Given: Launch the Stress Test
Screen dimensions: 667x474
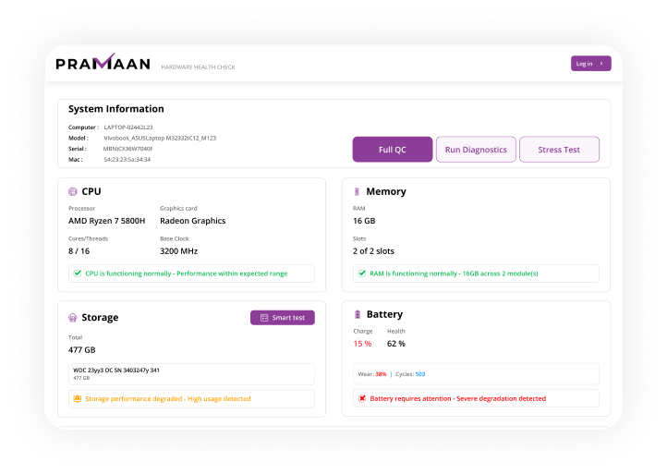Looking at the screenshot, I should pyautogui.click(x=559, y=150).
